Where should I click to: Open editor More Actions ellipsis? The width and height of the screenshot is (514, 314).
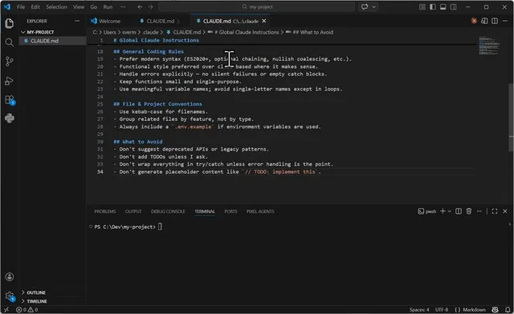pyautogui.click(x=505, y=21)
